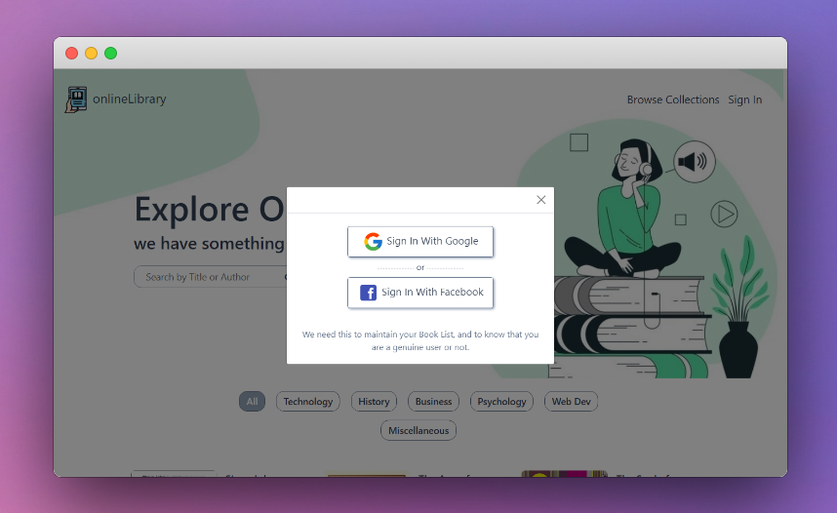This screenshot has width=837, height=513.
Task: Click the Sign In nav link
Action: (x=744, y=99)
